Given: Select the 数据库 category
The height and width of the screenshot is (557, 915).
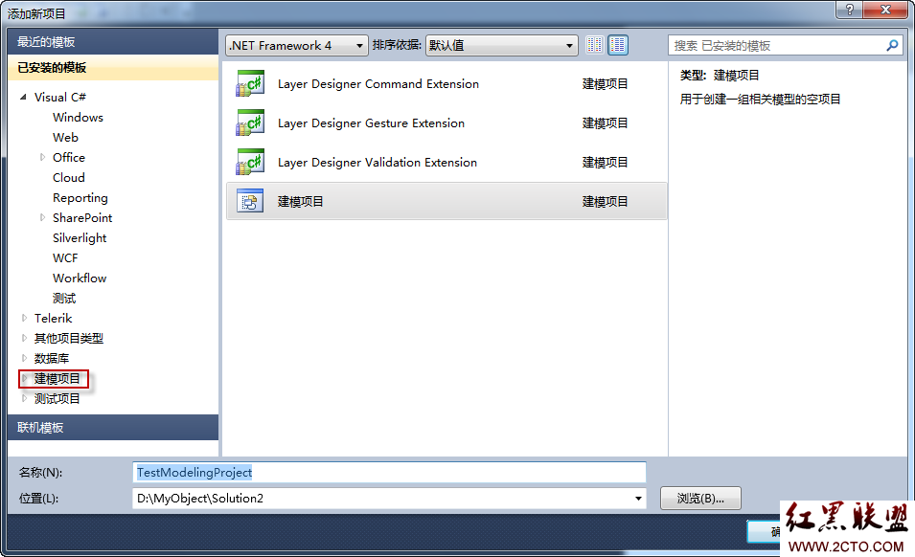Looking at the screenshot, I should click(x=52, y=358).
